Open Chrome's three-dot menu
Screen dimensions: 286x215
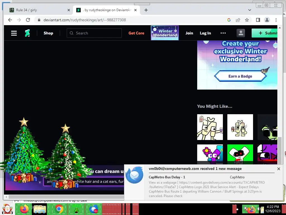pos(276,20)
